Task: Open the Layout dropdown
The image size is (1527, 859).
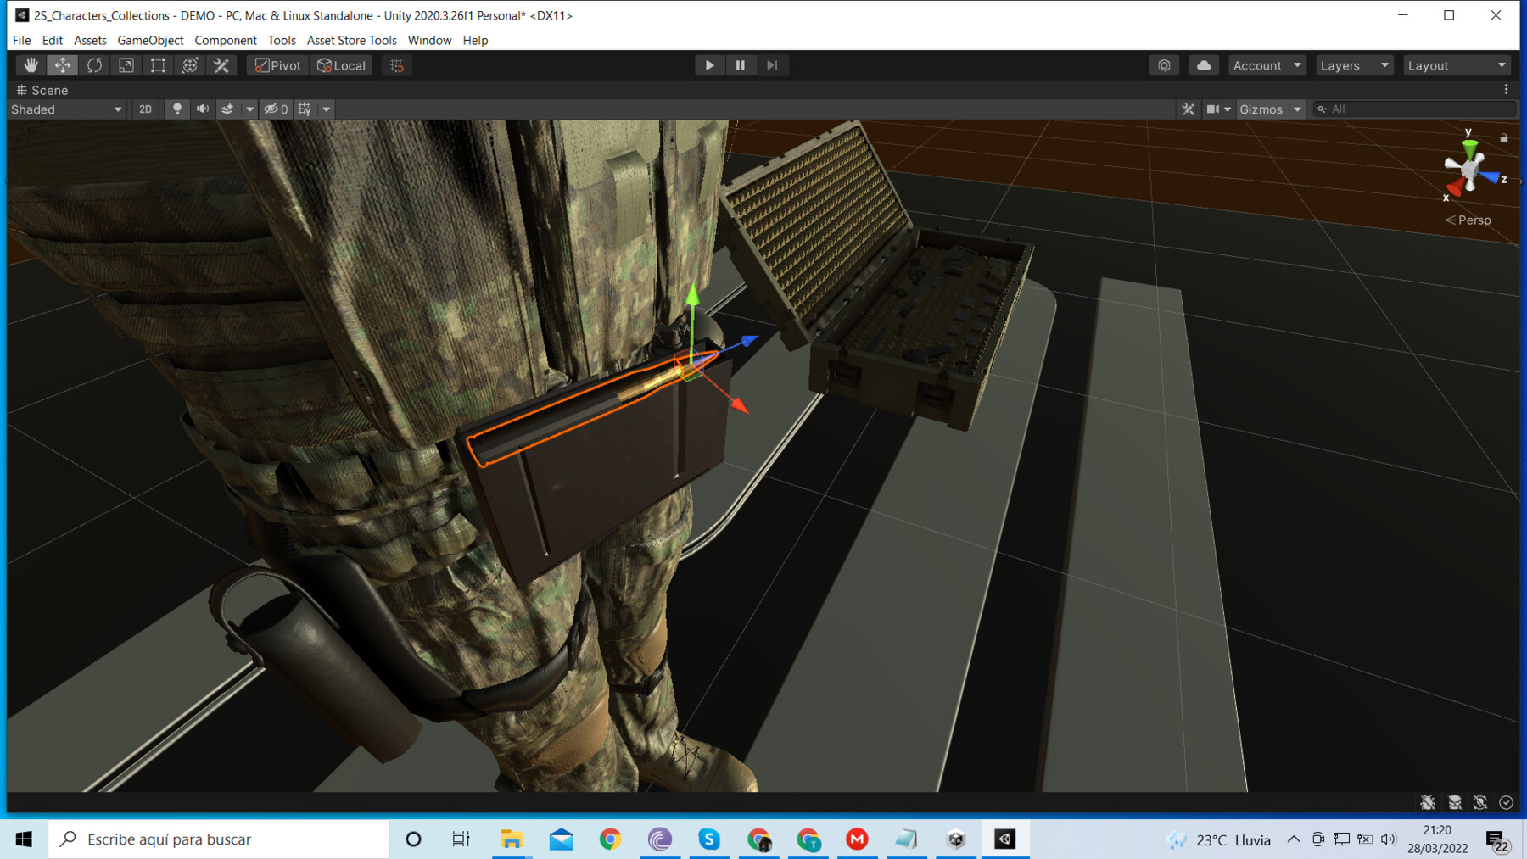Action: click(1457, 65)
